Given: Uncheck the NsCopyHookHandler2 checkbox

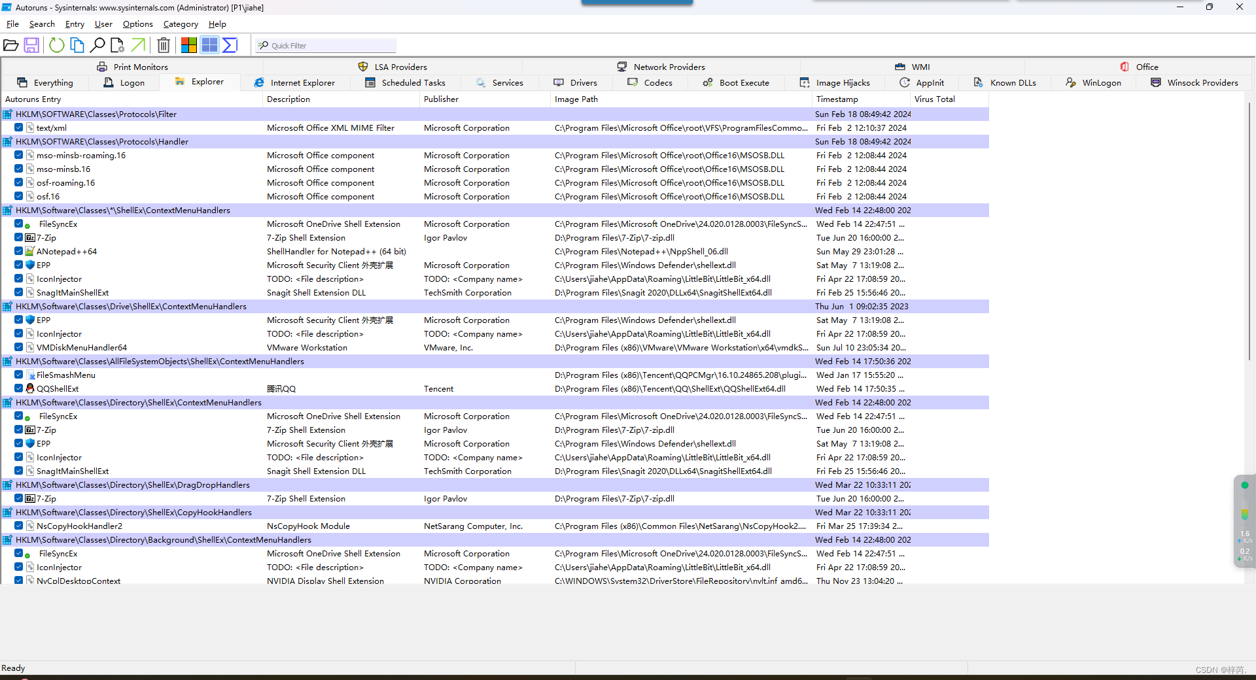Looking at the screenshot, I should (19, 526).
